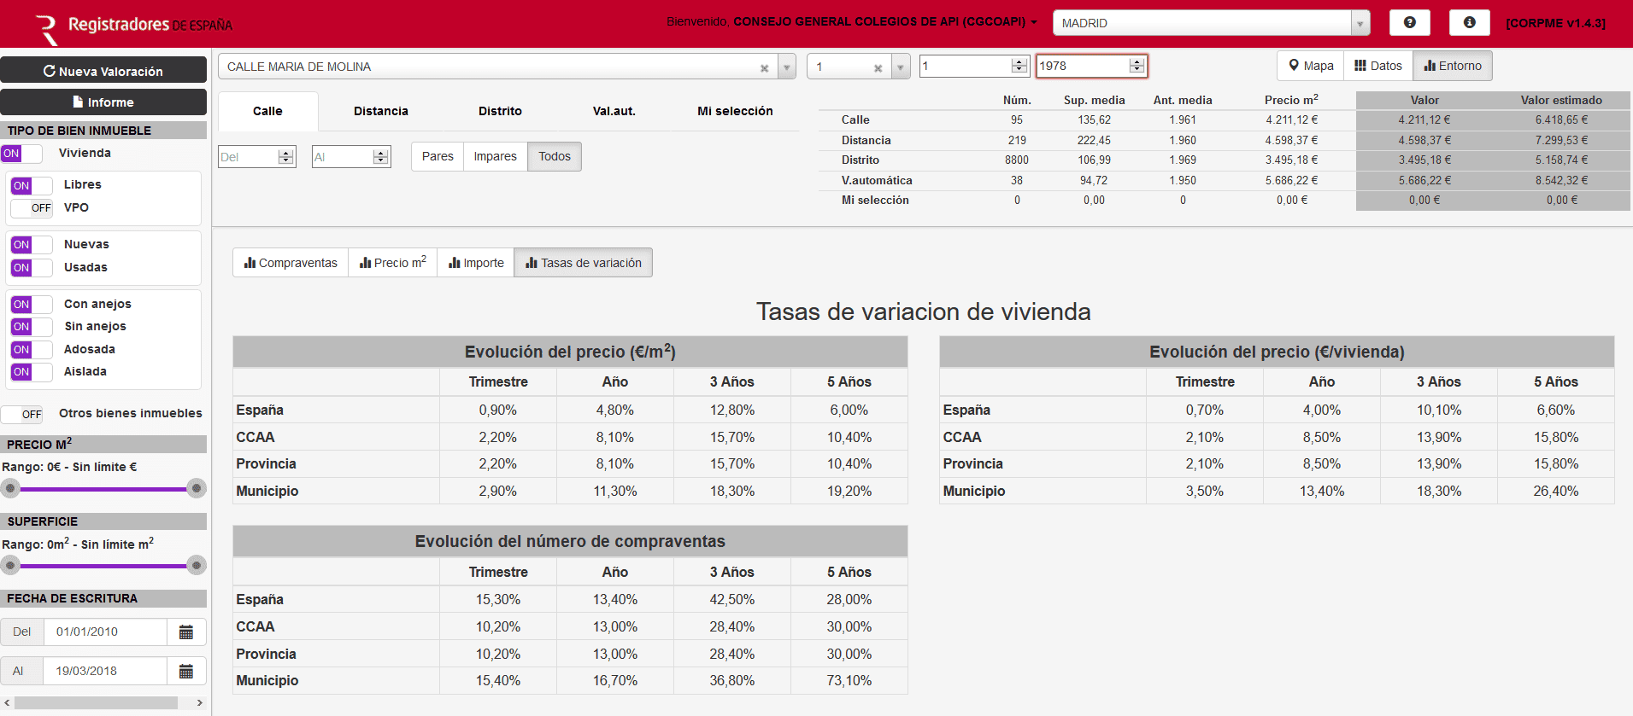This screenshot has width=1633, height=716.
Task: Click the sidebar scroll right arrow
Action: point(200,703)
